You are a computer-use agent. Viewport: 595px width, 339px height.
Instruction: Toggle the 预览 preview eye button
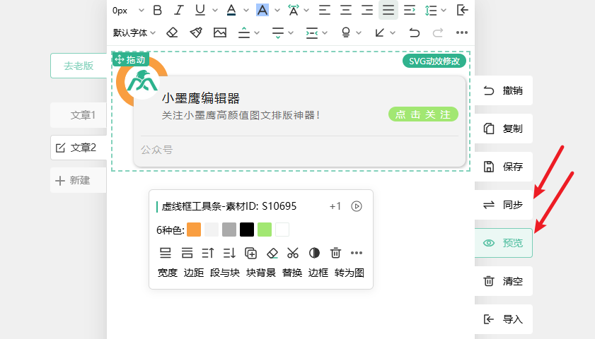[x=504, y=243]
